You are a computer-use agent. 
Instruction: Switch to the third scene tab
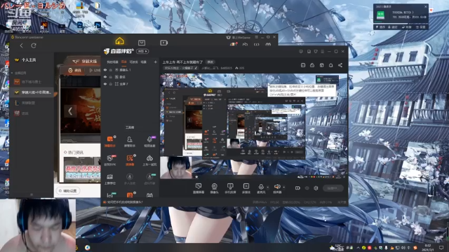click(133, 62)
